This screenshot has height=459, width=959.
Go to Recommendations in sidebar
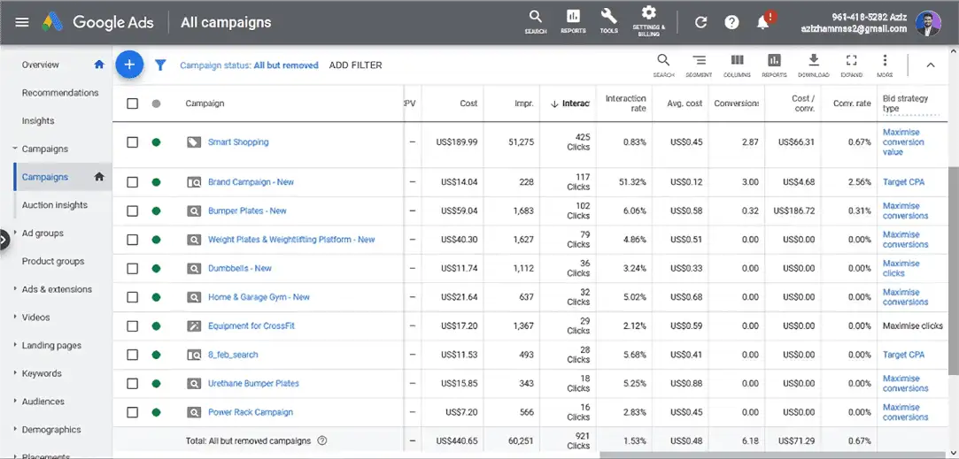[x=60, y=93]
